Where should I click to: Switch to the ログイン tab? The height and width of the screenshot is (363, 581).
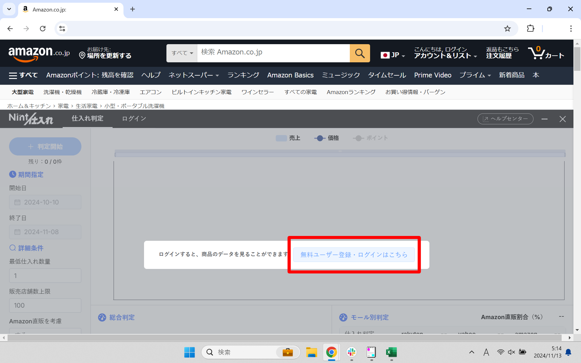click(134, 119)
